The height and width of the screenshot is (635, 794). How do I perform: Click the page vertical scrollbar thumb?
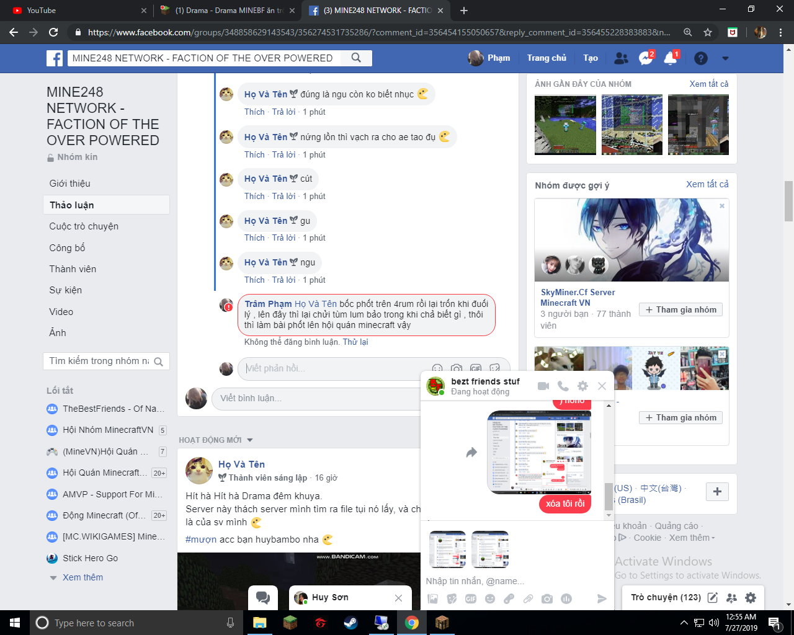[788, 201]
